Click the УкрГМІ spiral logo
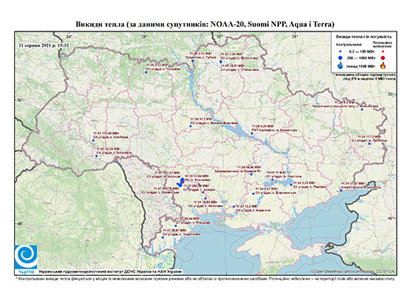The height and width of the screenshot is (290, 410). pos(26,257)
